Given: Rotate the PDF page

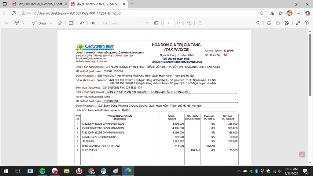Looking at the screenshot, I should [x=189, y=23].
